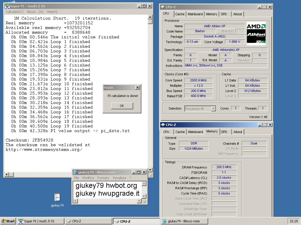301x225 pixels.
Task: Click the Super PI title bar icon
Action: [7, 6]
